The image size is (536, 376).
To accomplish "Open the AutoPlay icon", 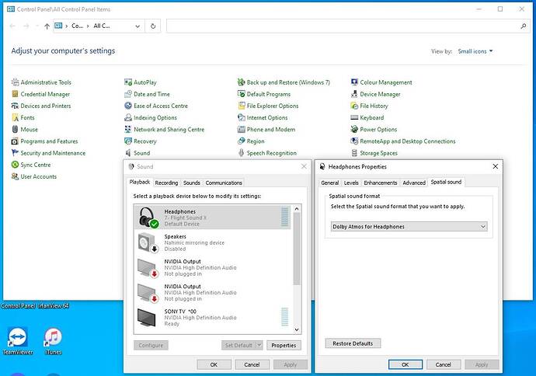I will [128, 82].
